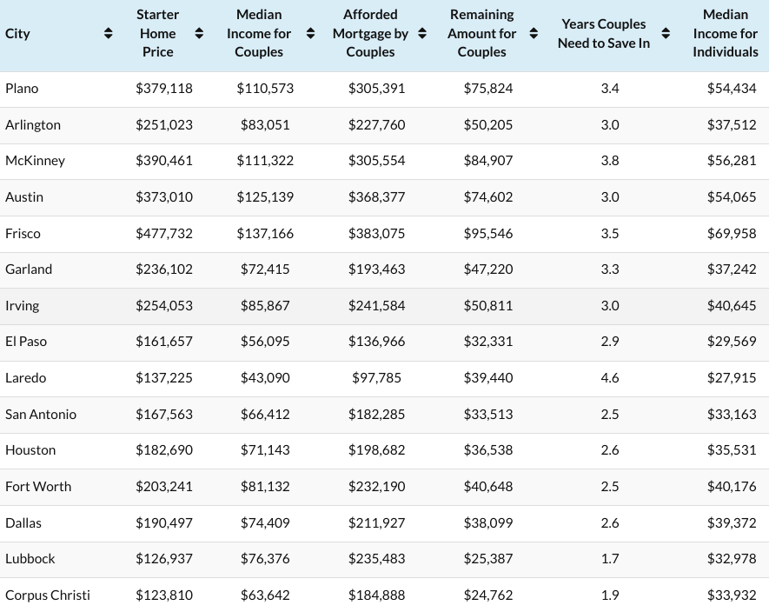769x612 pixels.
Task: Select the Corpus Christi city cell
Action: (x=48, y=595)
